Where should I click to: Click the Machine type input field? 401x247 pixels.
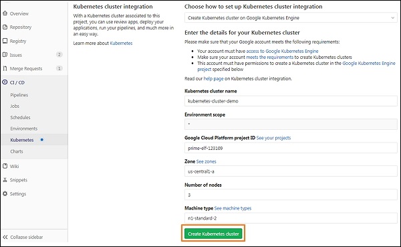(x=291, y=218)
